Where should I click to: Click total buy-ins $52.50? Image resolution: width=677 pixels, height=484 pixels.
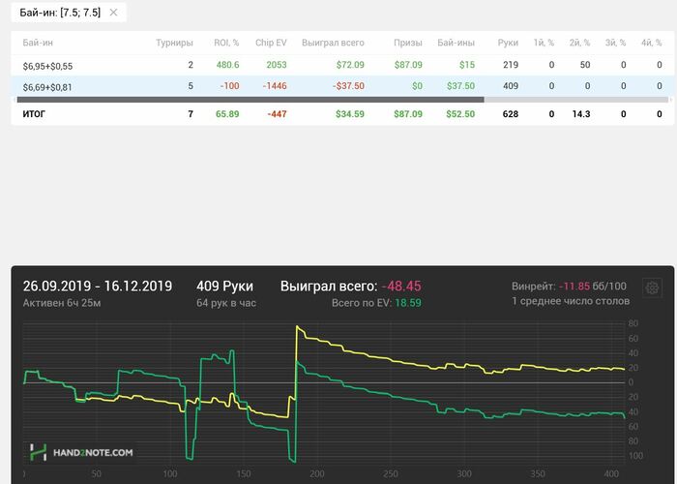click(x=460, y=114)
